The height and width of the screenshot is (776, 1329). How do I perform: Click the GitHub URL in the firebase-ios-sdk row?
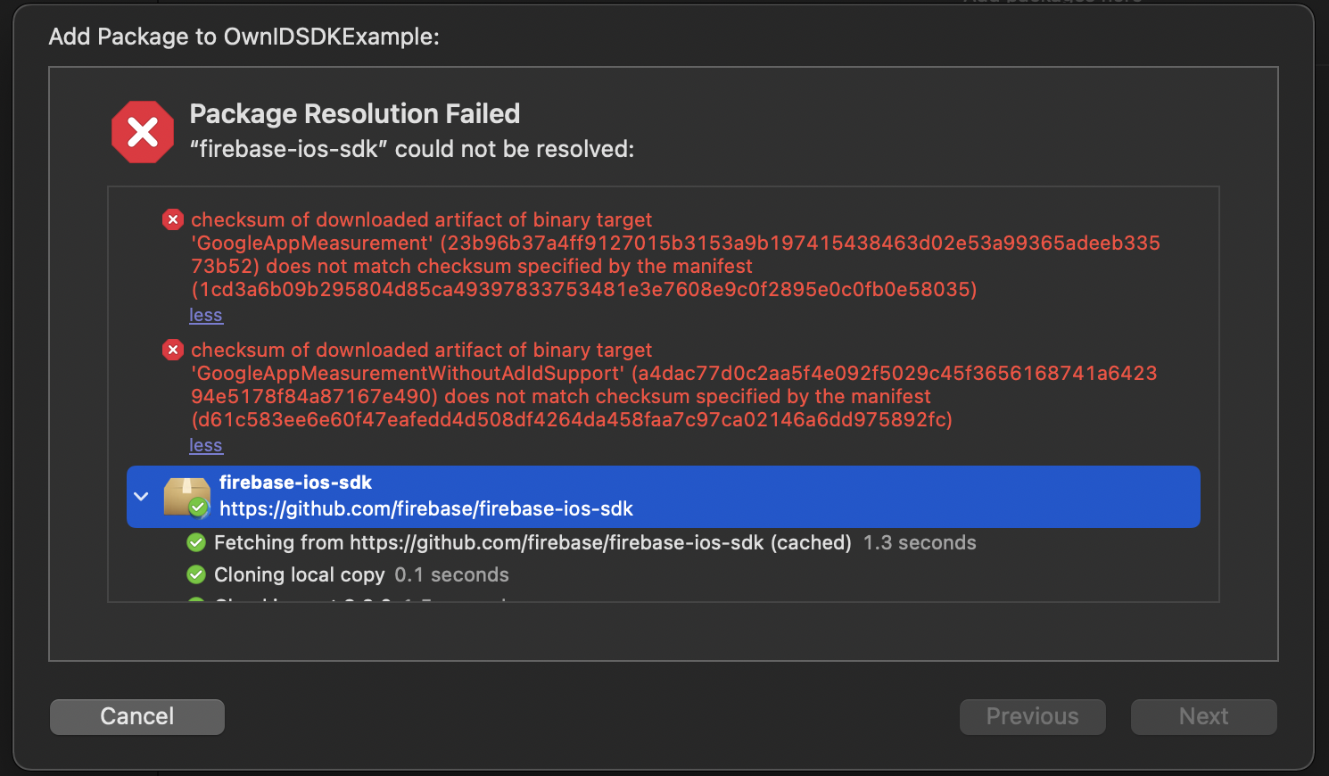tap(426, 509)
